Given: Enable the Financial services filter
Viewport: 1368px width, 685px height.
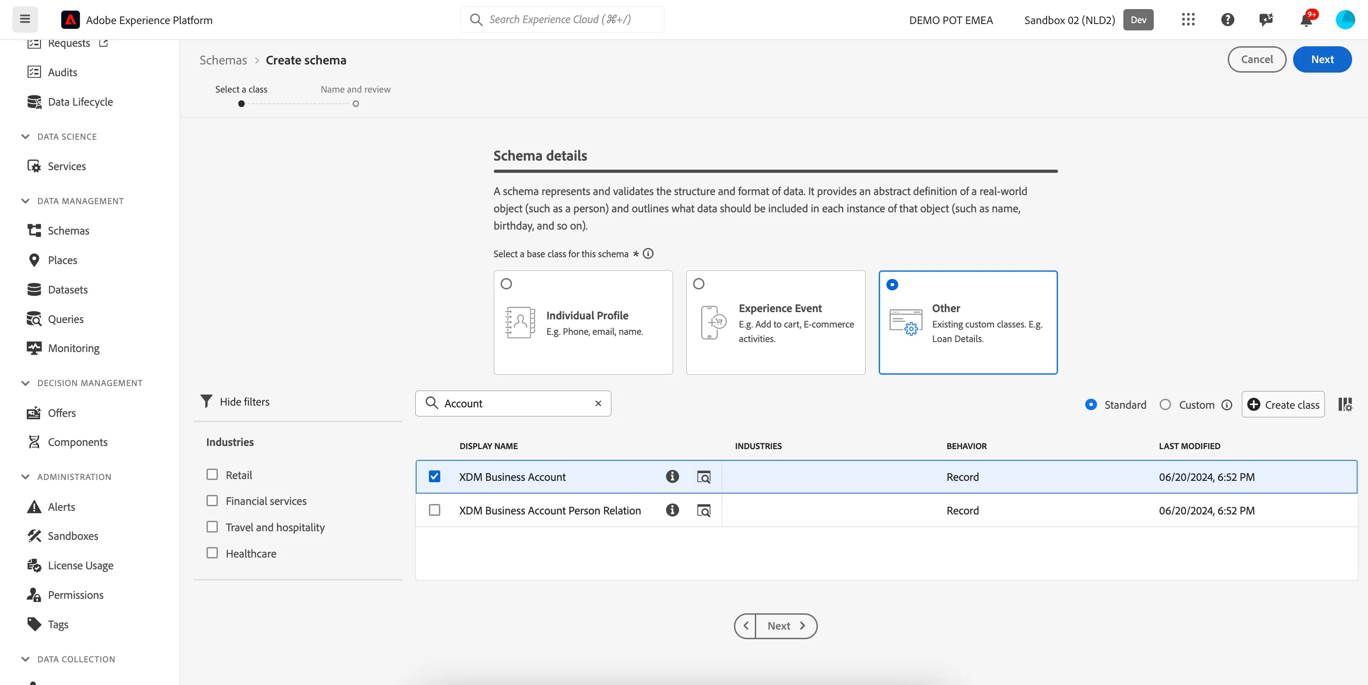Looking at the screenshot, I should (212, 500).
